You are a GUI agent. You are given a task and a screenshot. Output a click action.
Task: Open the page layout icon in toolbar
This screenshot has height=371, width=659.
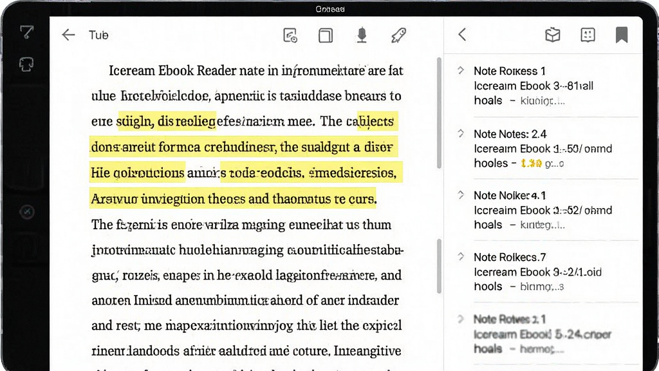pos(325,35)
